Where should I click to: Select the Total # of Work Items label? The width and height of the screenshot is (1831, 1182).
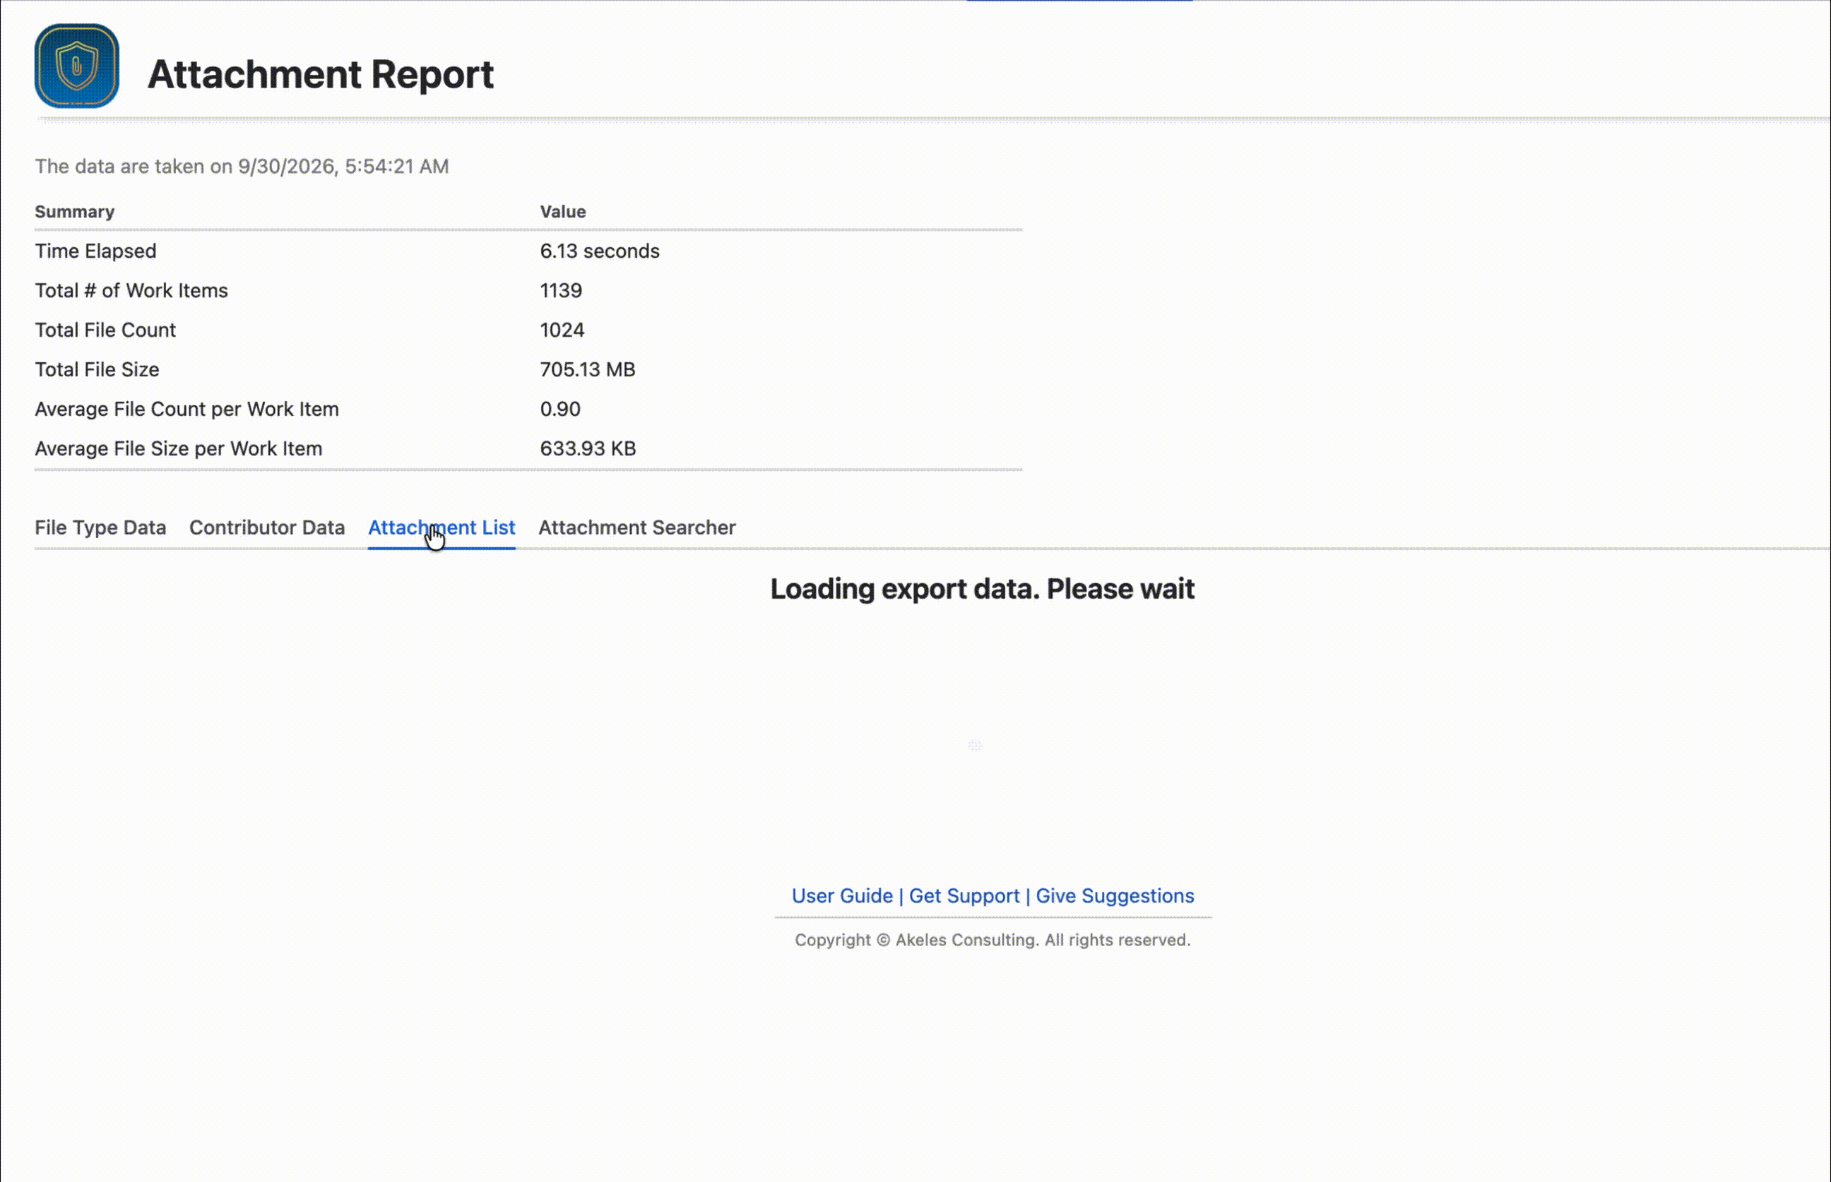click(131, 290)
